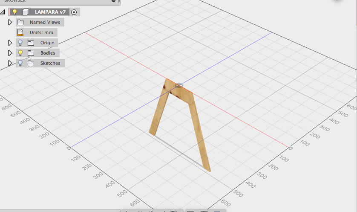Screen dimensions: 357x212
Task: Select the LAMPARA v7 name in browser
Action: 50,12
